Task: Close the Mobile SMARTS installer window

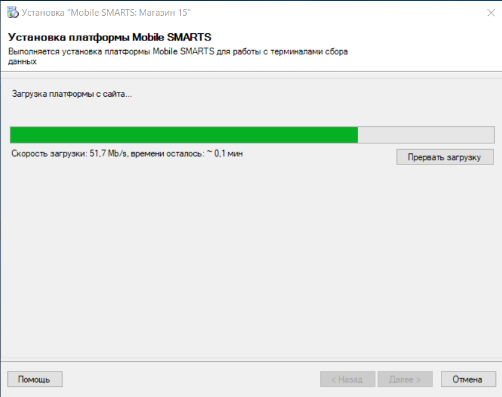Action: [489, 12]
